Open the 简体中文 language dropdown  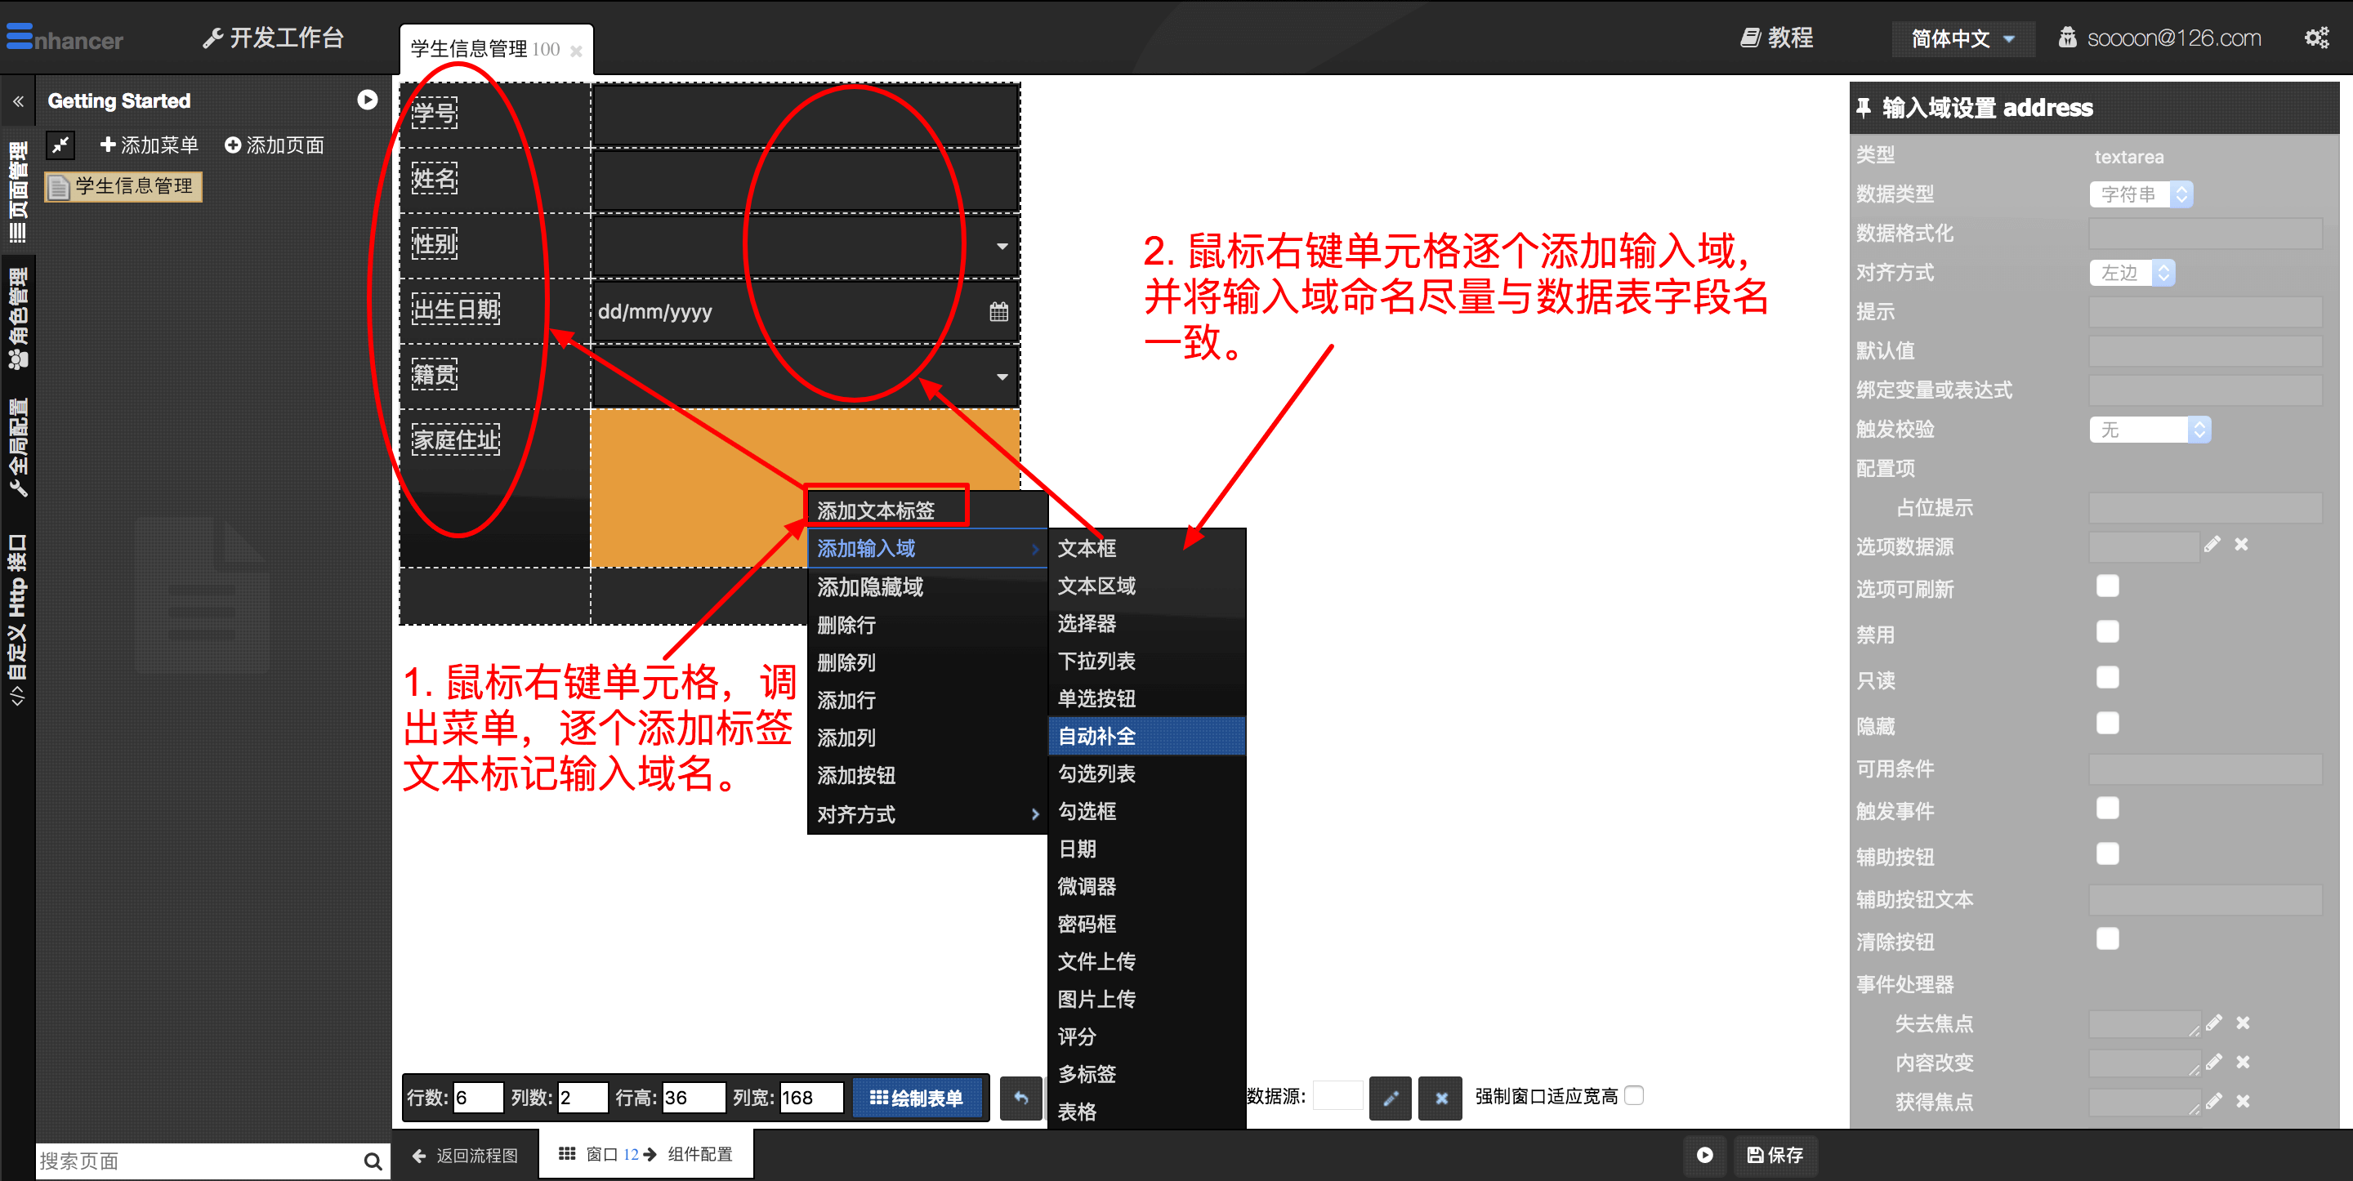[x=1962, y=38]
